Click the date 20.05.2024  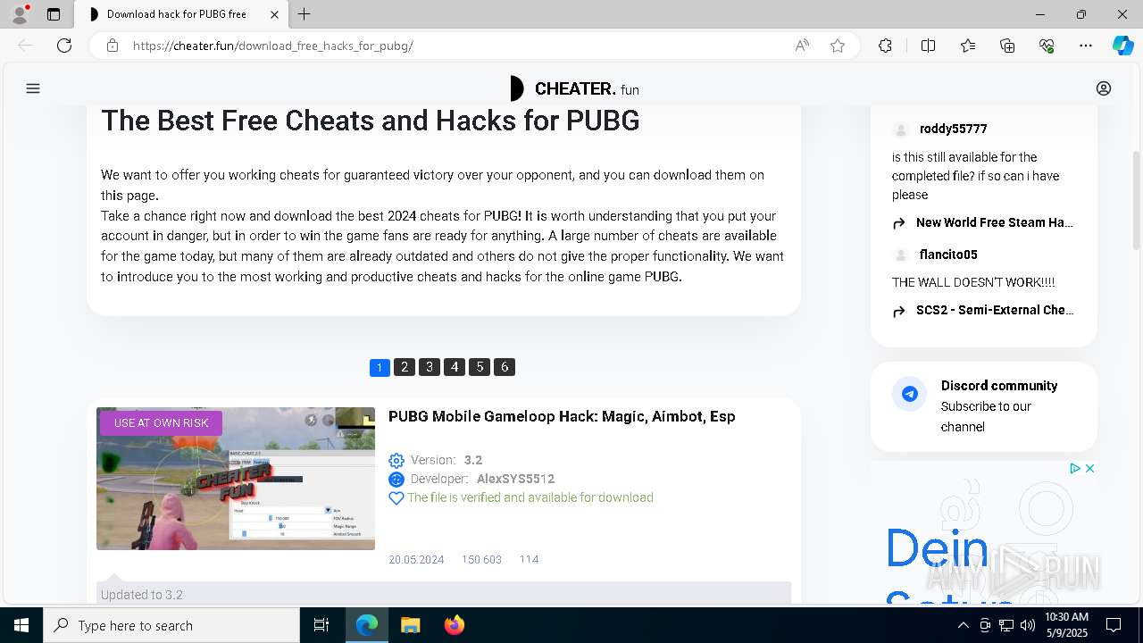tap(416, 560)
